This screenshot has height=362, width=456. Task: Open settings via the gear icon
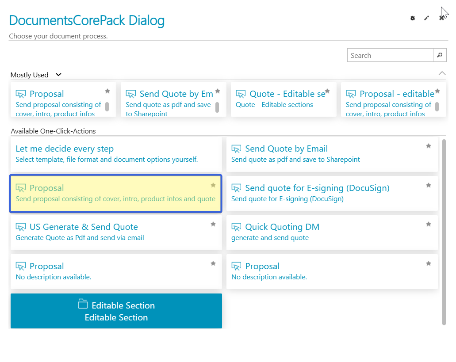pos(413,18)
